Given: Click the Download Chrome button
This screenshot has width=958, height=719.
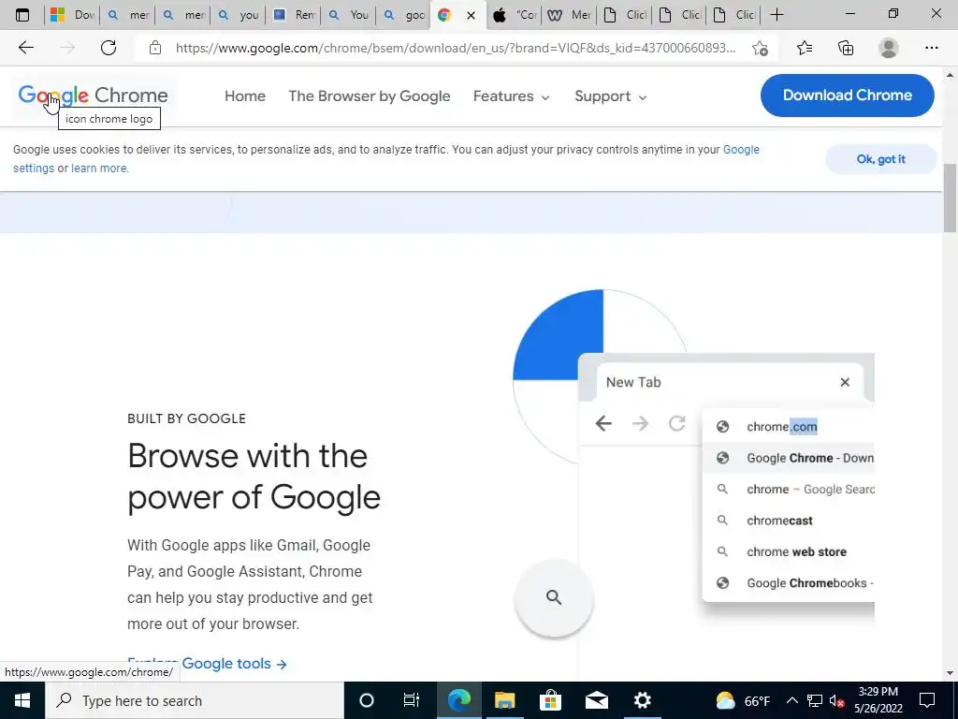Looking at the screenshot, I should coord(847,95).
